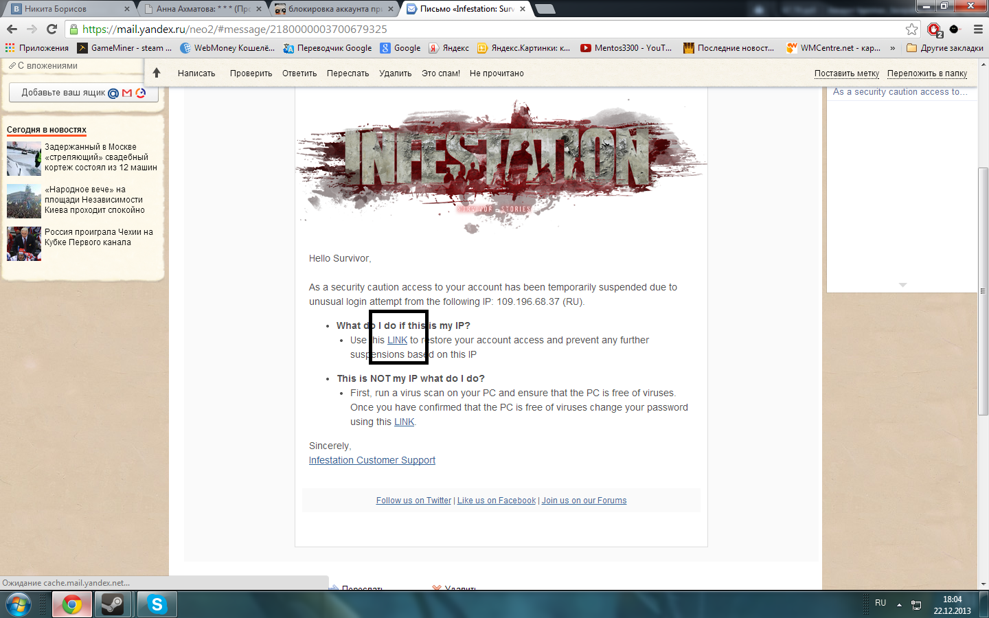Open the Яндекс bookmark
This screenshot has width=989, height=618.
[449, 48]
